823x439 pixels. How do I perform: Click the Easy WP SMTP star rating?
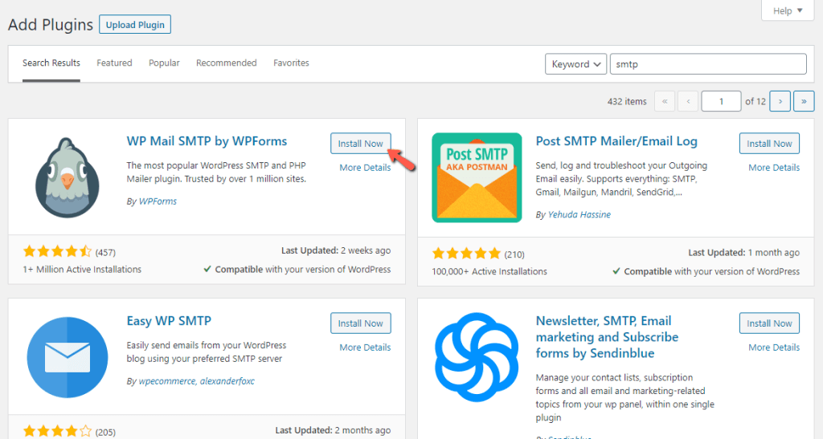tap(57, 432)
